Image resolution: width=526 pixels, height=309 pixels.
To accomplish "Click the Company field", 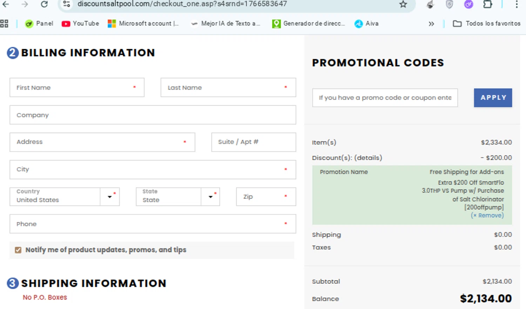I will click(153, 115).
